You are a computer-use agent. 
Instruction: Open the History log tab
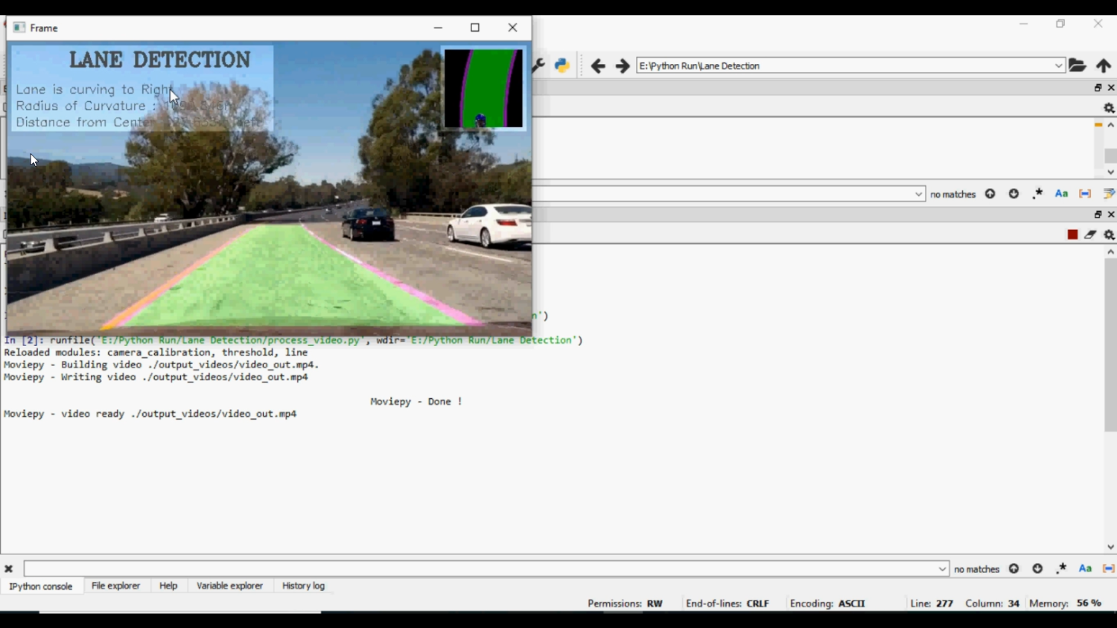[302, 586]
